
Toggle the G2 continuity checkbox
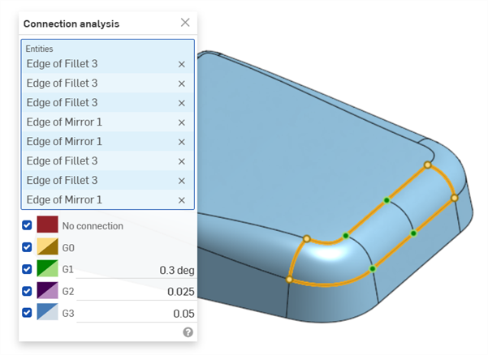pyautogui.click(x=28, y=290)
